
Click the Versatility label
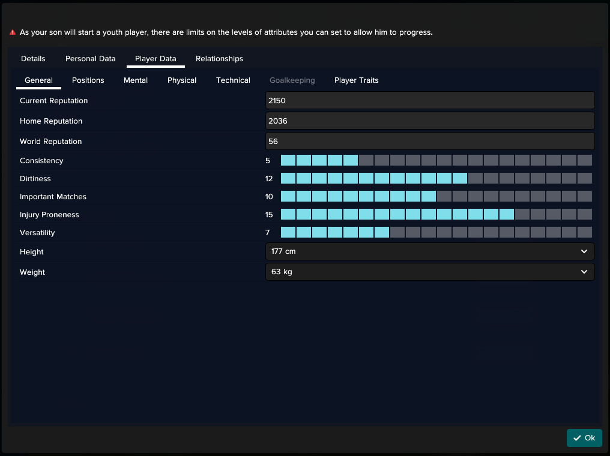(37, 232)
